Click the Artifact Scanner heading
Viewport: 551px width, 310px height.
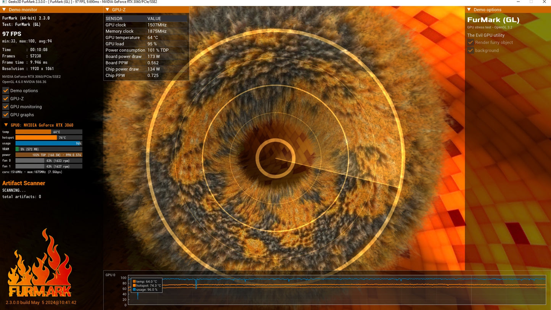[x=24, y=183]
